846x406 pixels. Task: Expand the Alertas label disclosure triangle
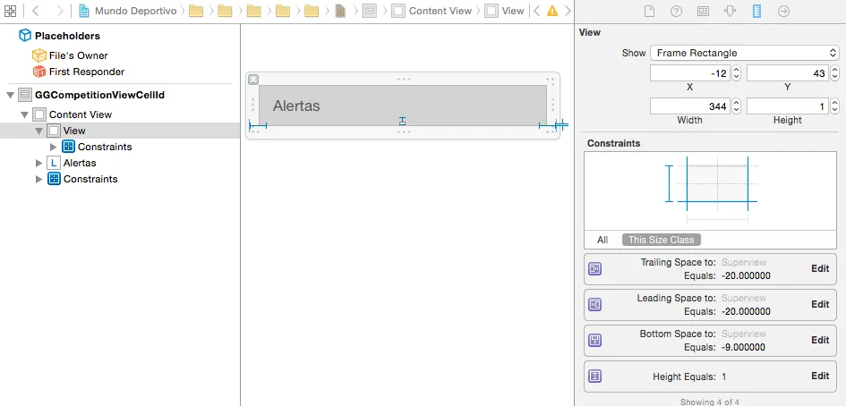click(38, 163)
